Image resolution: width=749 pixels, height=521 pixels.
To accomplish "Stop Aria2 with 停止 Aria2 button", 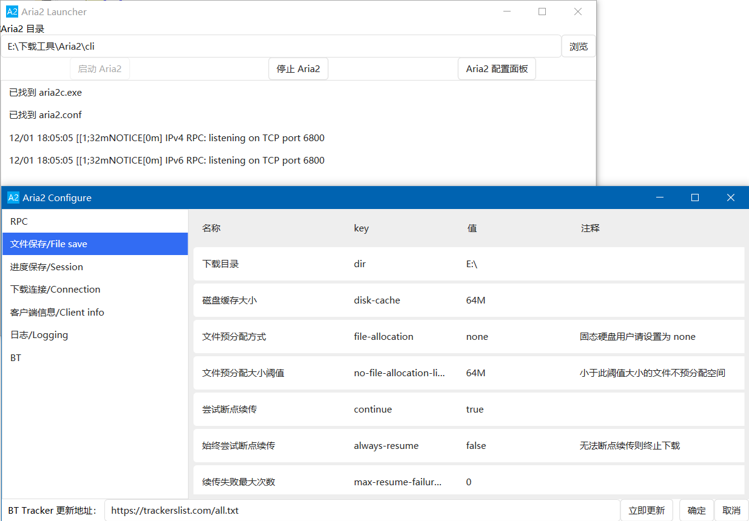I will click(298, 68).
